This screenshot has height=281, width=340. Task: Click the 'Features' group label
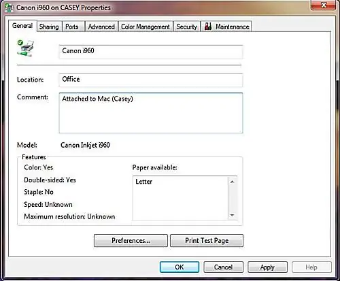(x=34, y=157)
